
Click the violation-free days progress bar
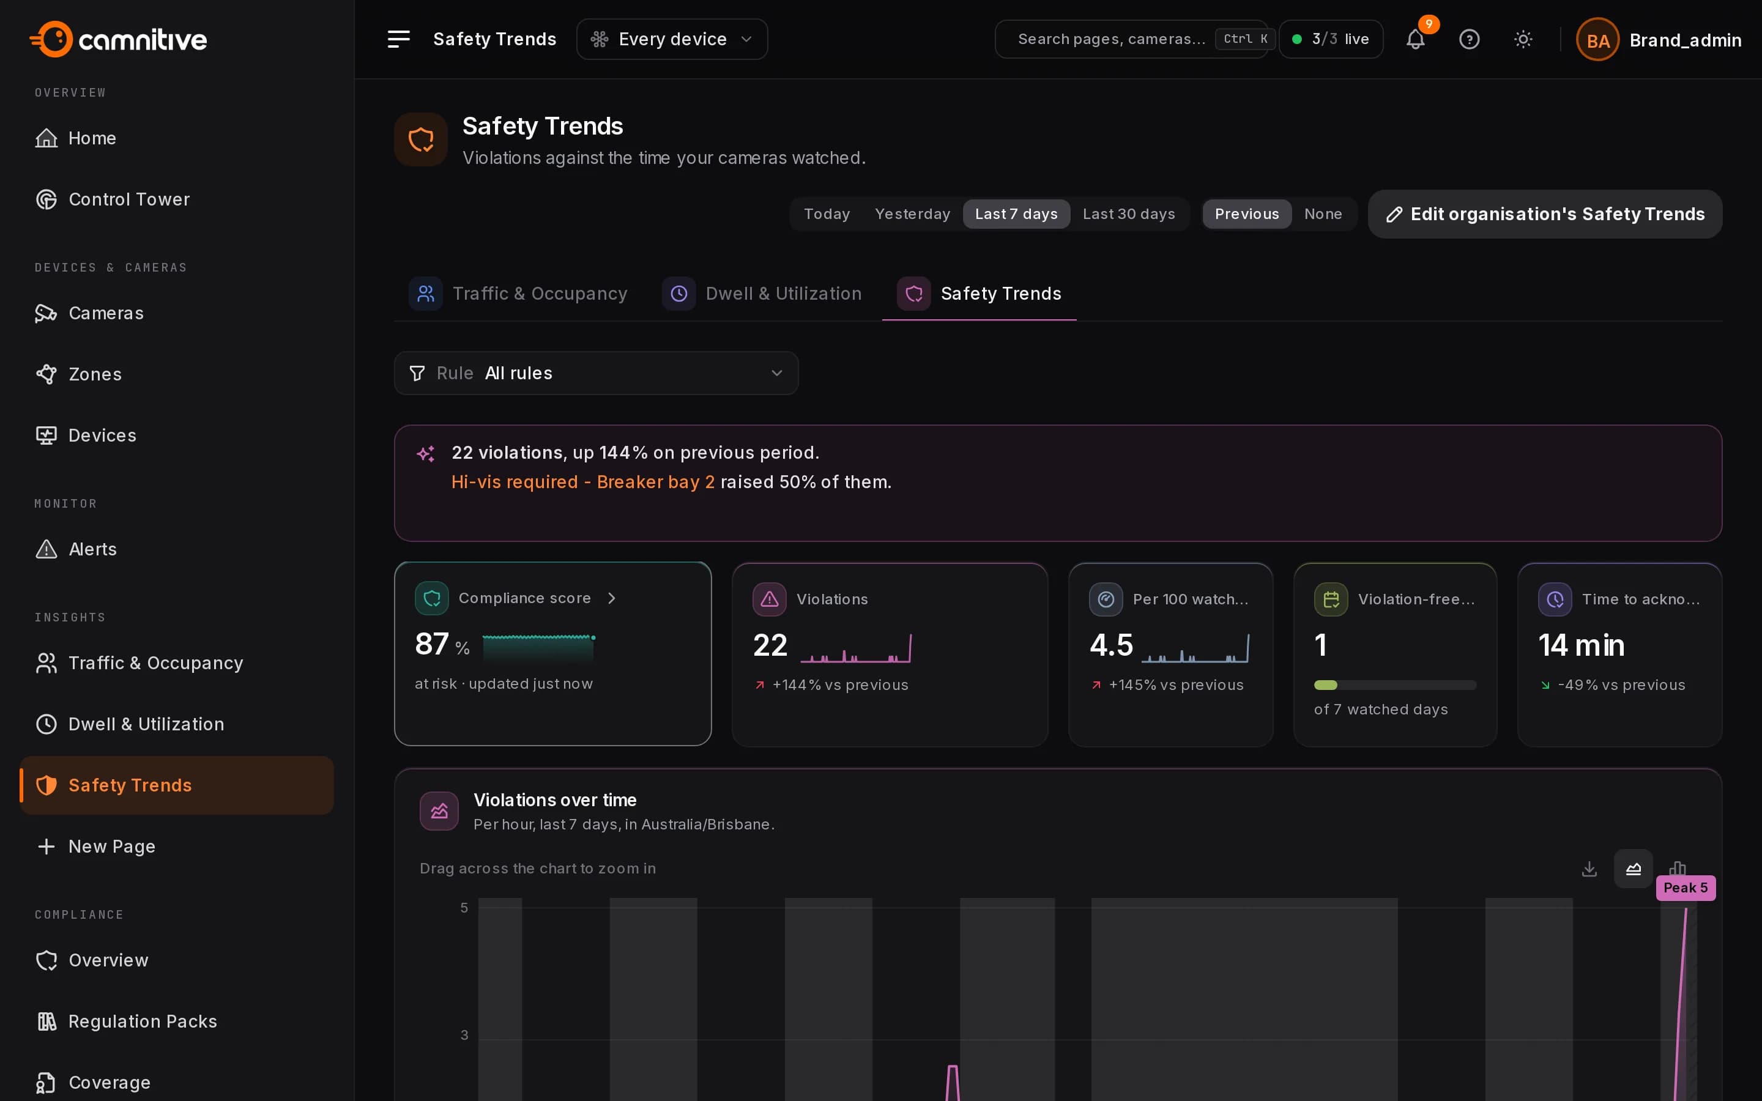(x=1394, y=684)
